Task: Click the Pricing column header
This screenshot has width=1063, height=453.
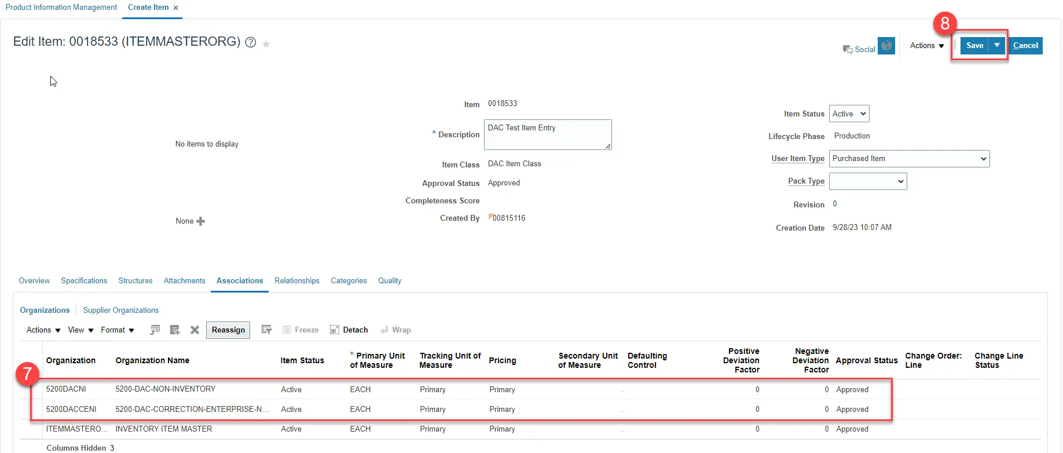Action: point(503,360)
